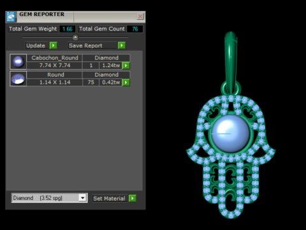
Task: Click the Set Material button label
Action: coord(110,199)
